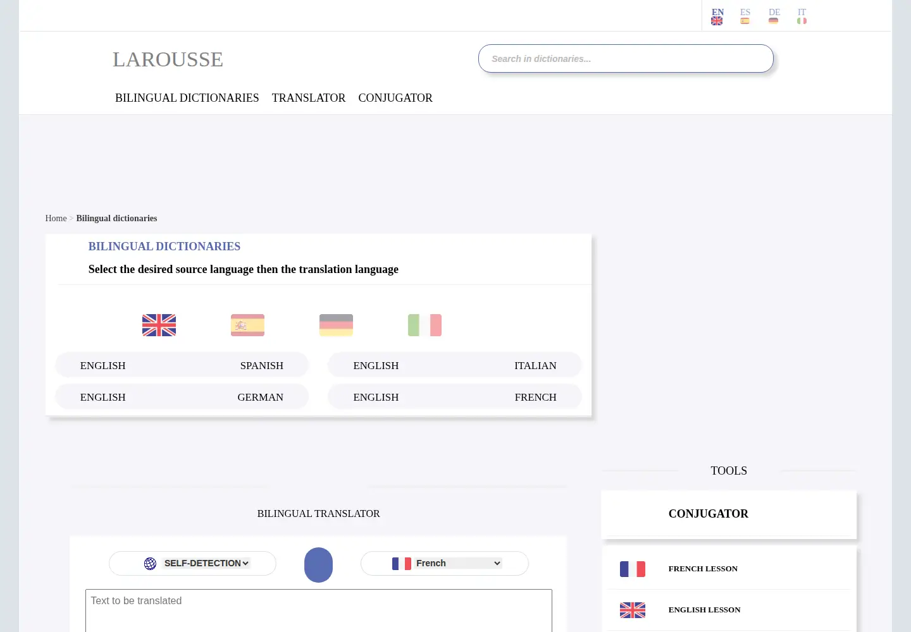This screenshot has width=911, height=632.
Task: Click the blue Bilingual Dictionaries panel heading
Action: 164,246
